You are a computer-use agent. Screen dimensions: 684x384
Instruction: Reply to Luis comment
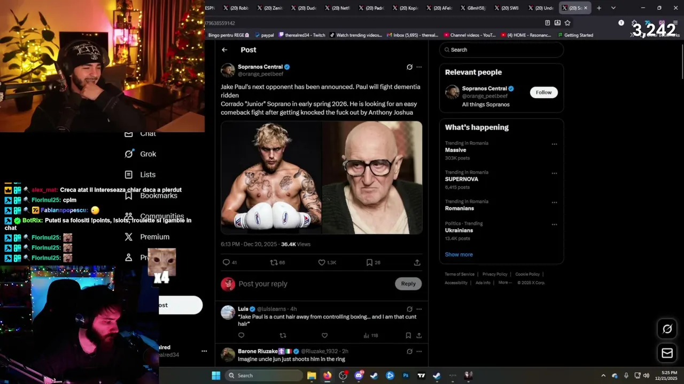(x=241, y=335)
